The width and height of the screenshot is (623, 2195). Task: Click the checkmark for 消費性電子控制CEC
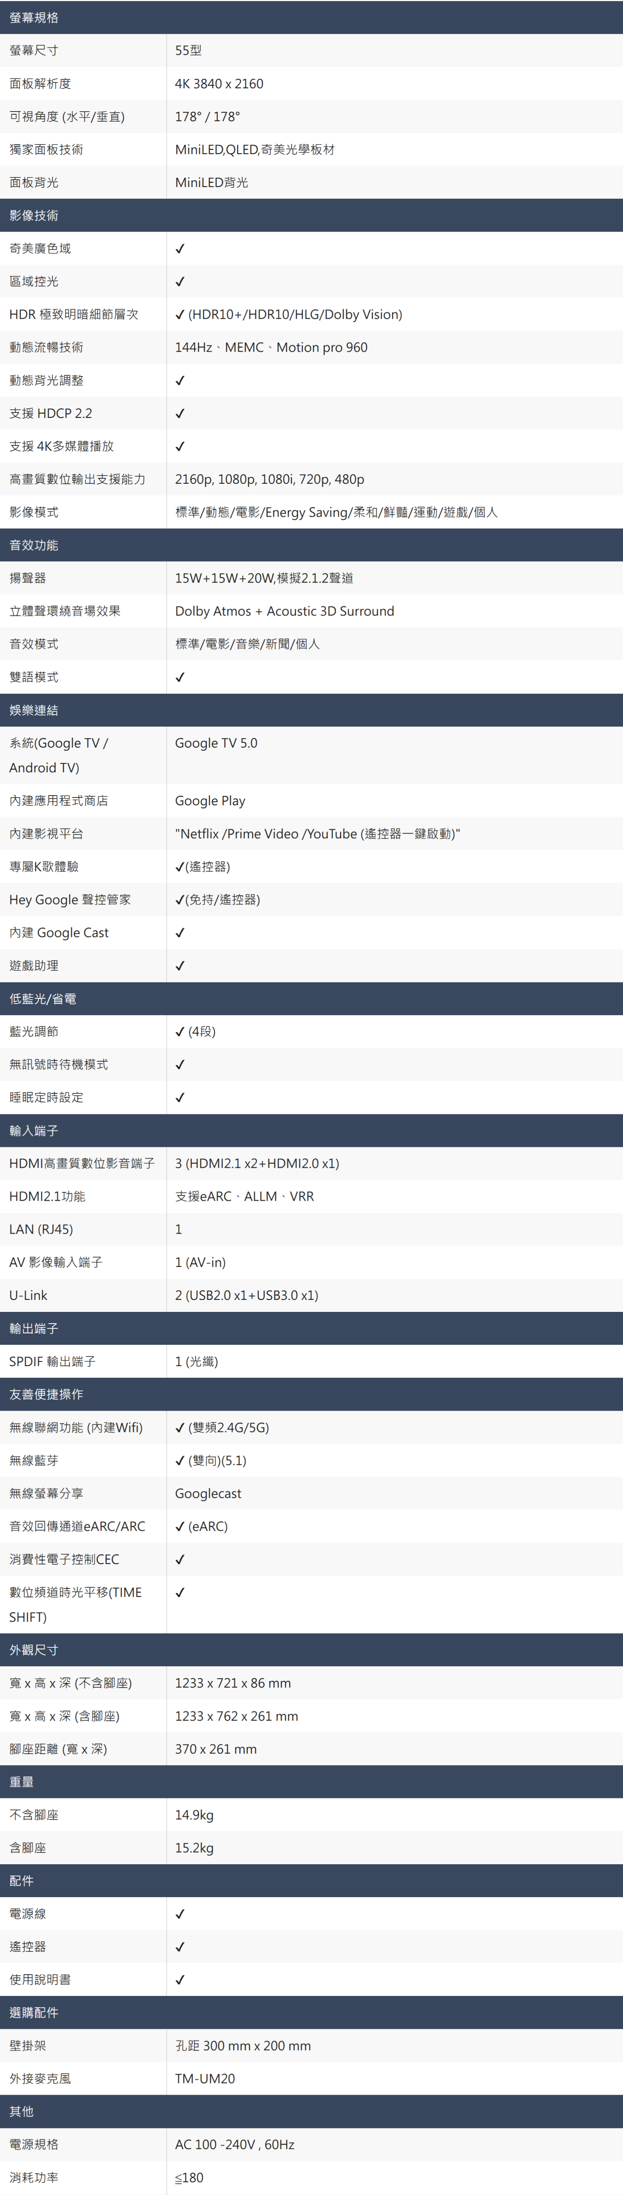tap(180, 1559)
